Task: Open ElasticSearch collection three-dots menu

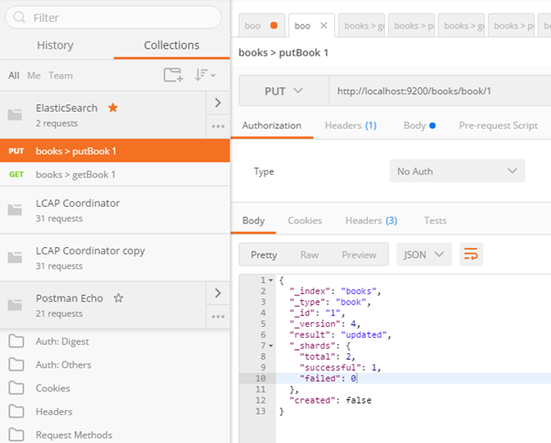Action: pos(218,126)
